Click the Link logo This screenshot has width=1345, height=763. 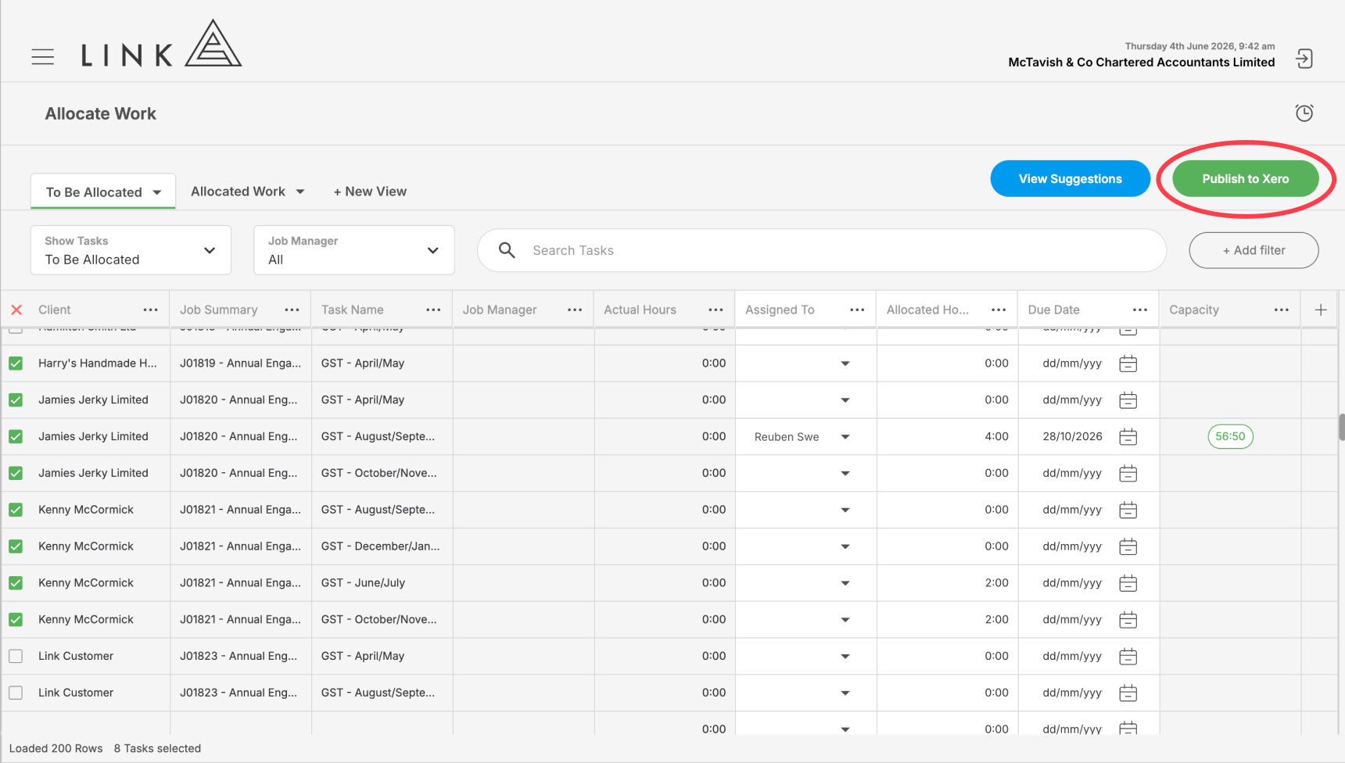pos(161,44)
